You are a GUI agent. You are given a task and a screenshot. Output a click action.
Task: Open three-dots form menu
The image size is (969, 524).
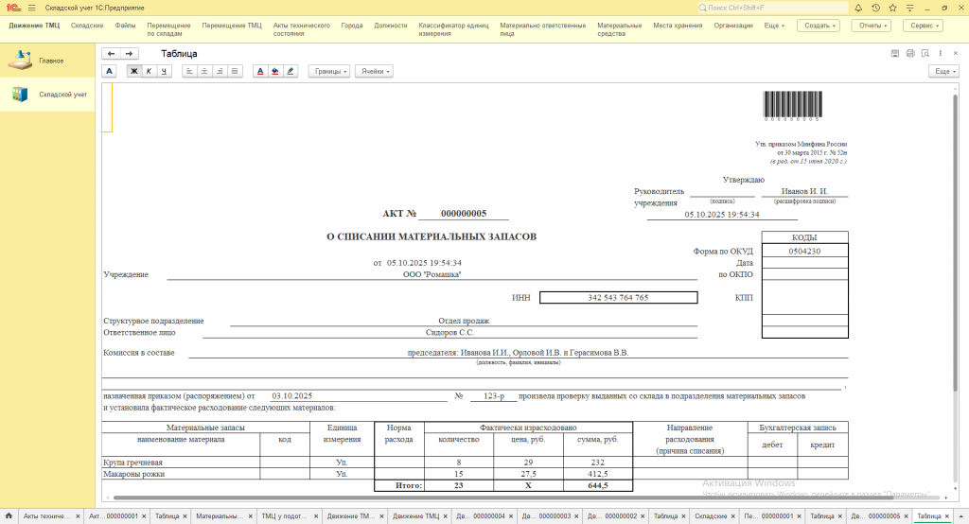coord(941,54)
